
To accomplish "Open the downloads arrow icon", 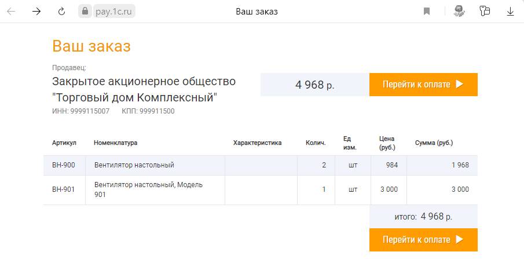I will click(510, 11).
